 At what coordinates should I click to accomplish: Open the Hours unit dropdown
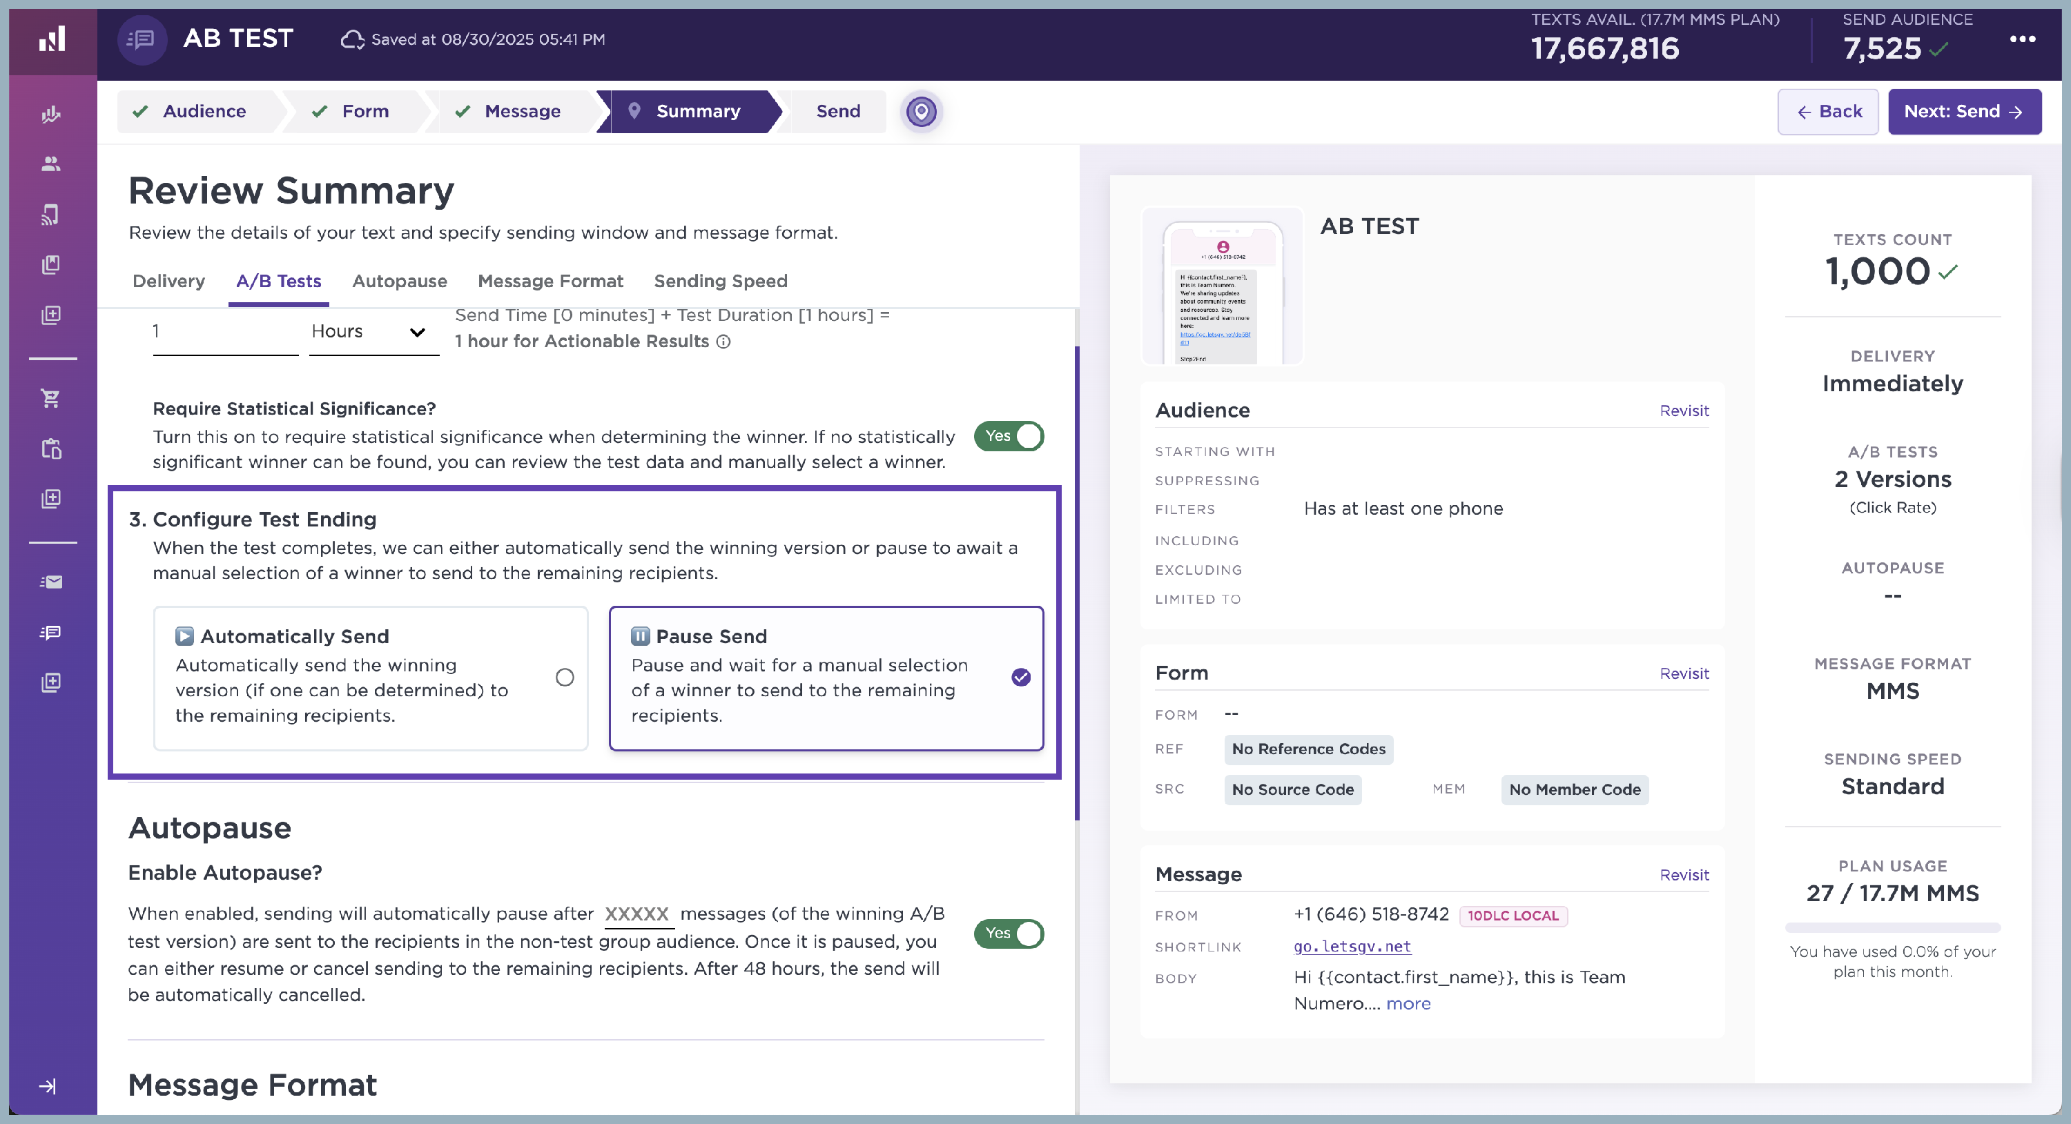click(x=373, y=332)
